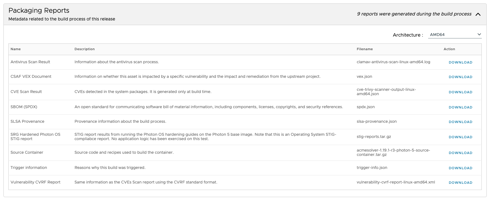The height and width of the screenshot is (203, 492).
Task: Download the SLSA Provenance file
Action: coord(460,122)
